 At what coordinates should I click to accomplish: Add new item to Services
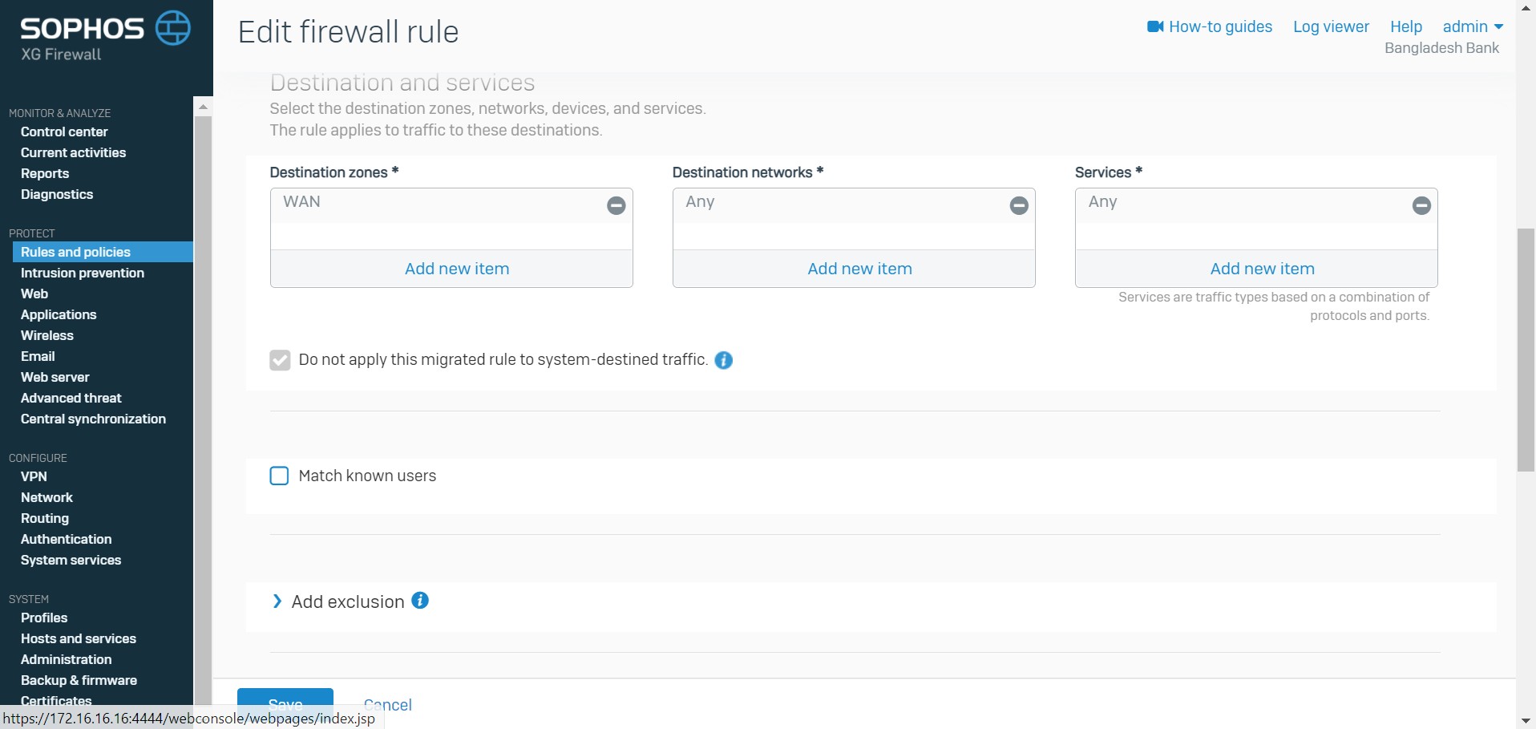pos(1261,269)
